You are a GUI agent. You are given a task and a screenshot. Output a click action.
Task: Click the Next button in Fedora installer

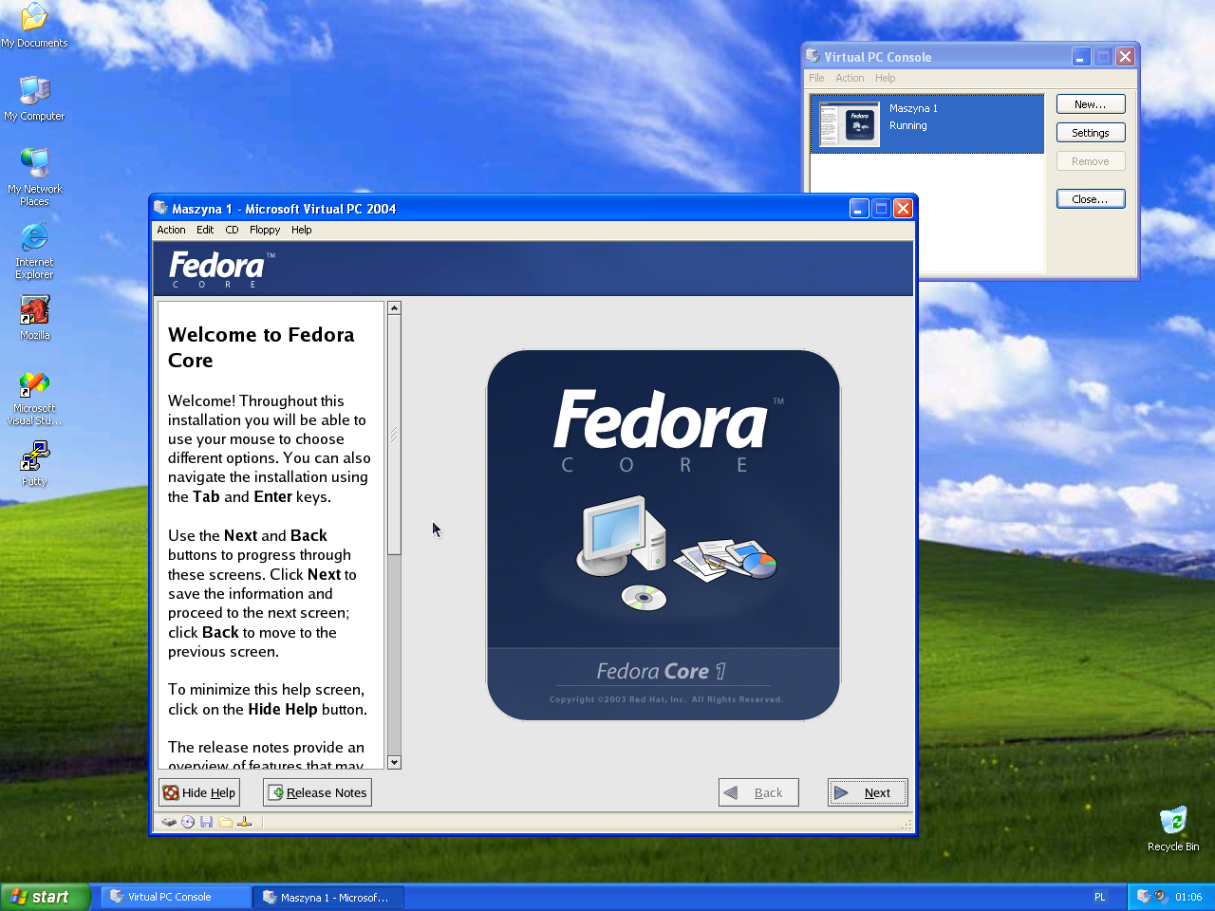click(x=868, y=792)
